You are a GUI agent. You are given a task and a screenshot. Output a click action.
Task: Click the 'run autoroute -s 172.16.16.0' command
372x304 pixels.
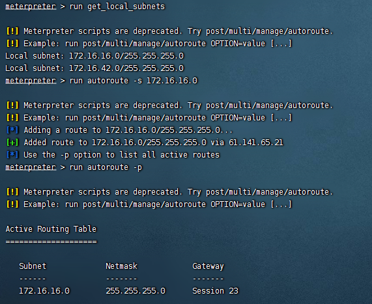coord(134,81)
